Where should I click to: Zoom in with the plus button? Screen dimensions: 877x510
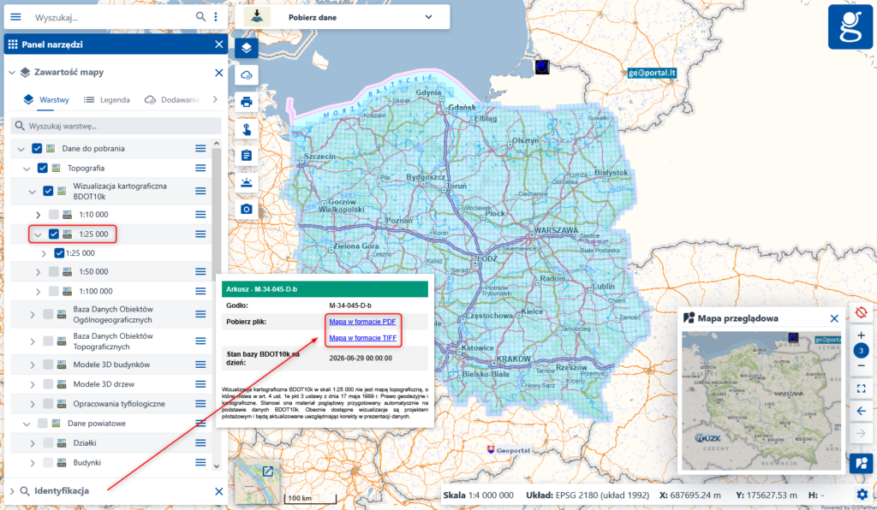(862, 335)
